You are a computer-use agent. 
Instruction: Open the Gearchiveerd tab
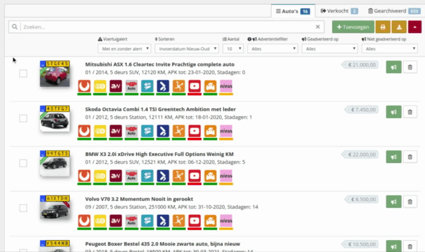394,11
